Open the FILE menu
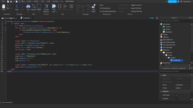This screenshot has width=193, height=108. click(3, 1)
